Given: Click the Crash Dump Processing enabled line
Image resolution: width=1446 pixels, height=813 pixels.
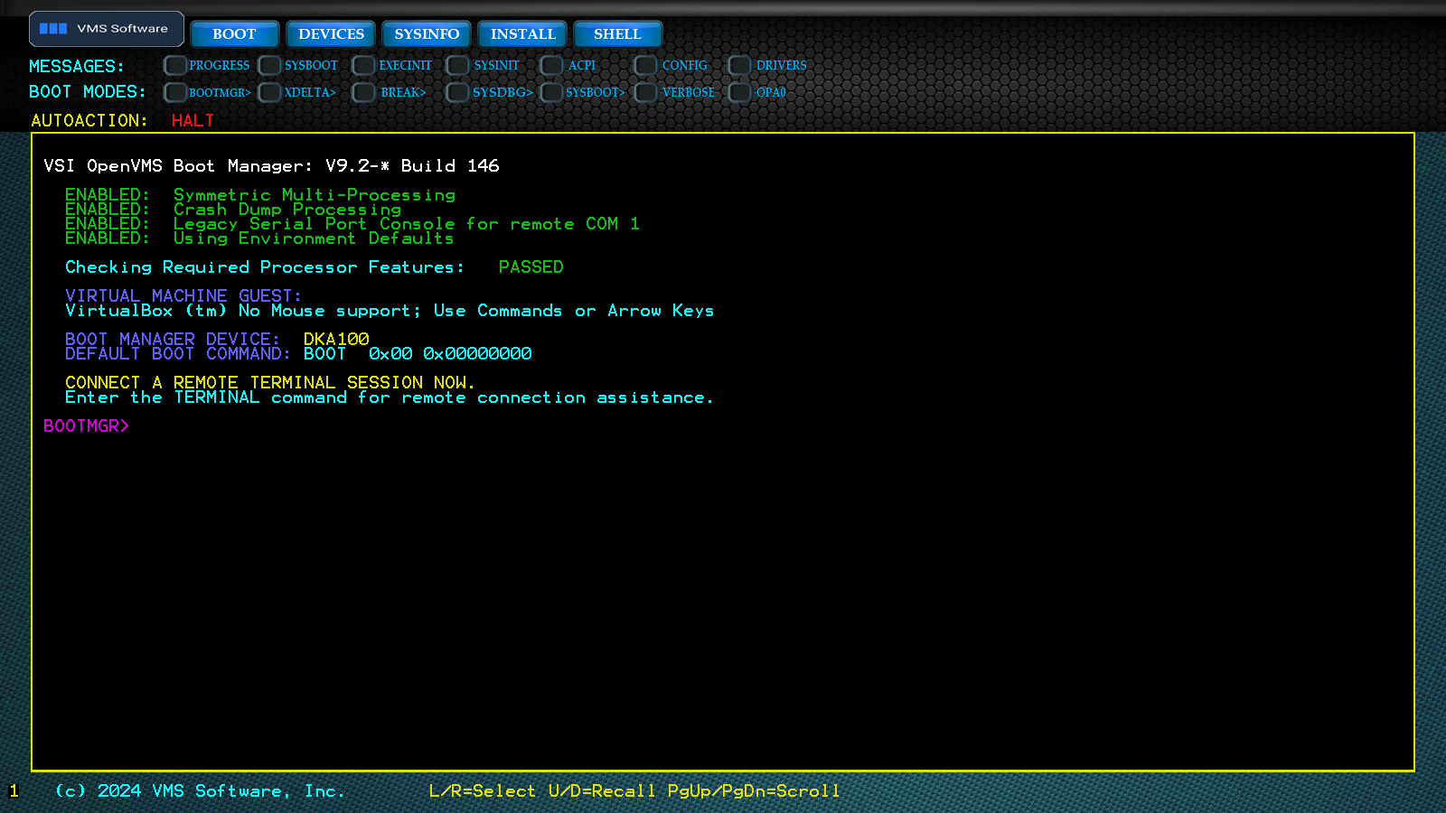Looking at the screenshot, I should pos(233,209).
